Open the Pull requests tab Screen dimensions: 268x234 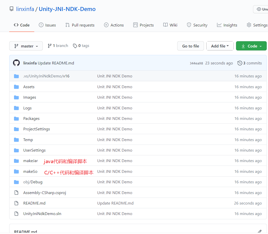click(80, 25)
